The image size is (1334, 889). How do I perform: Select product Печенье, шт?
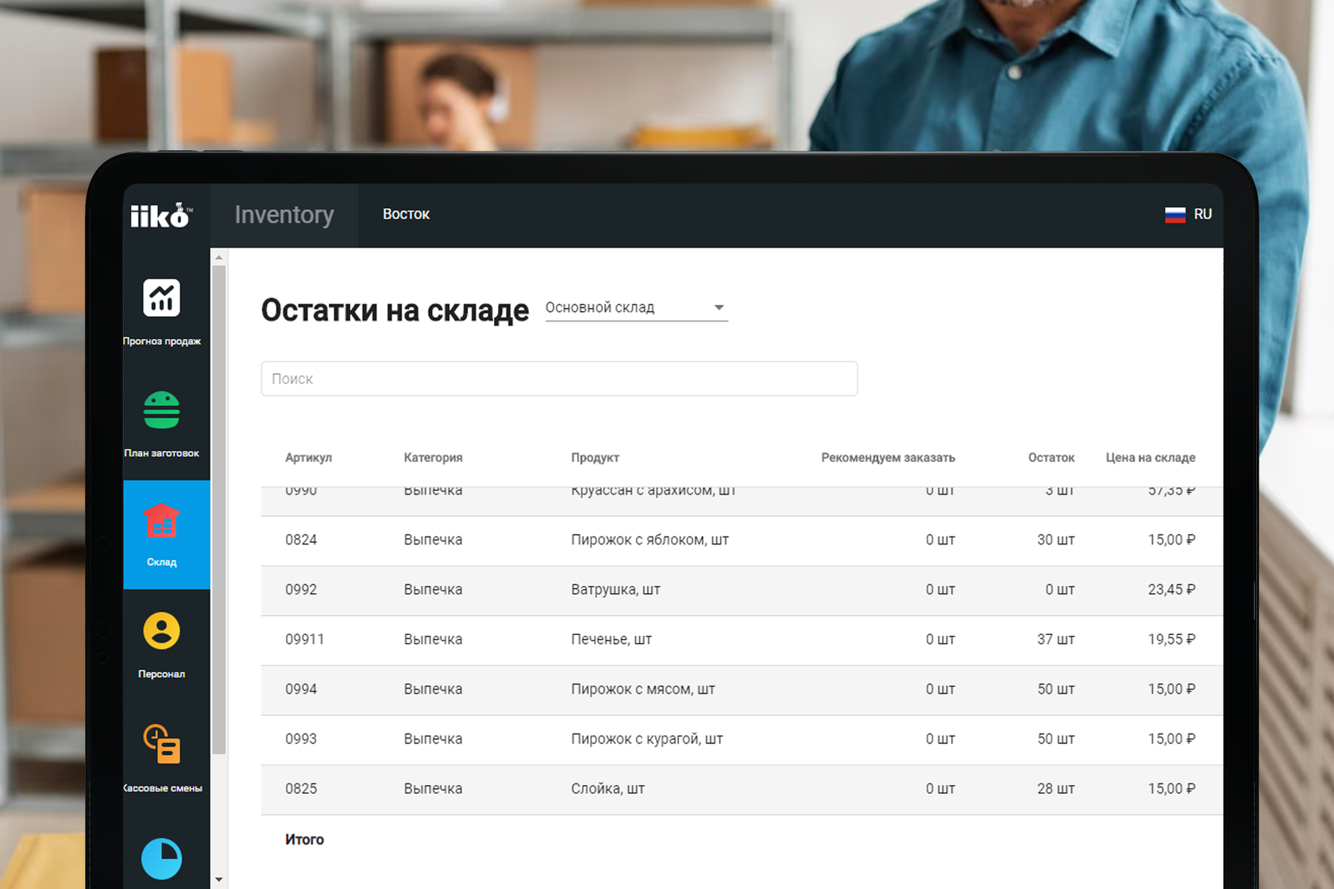click(611, 640)
